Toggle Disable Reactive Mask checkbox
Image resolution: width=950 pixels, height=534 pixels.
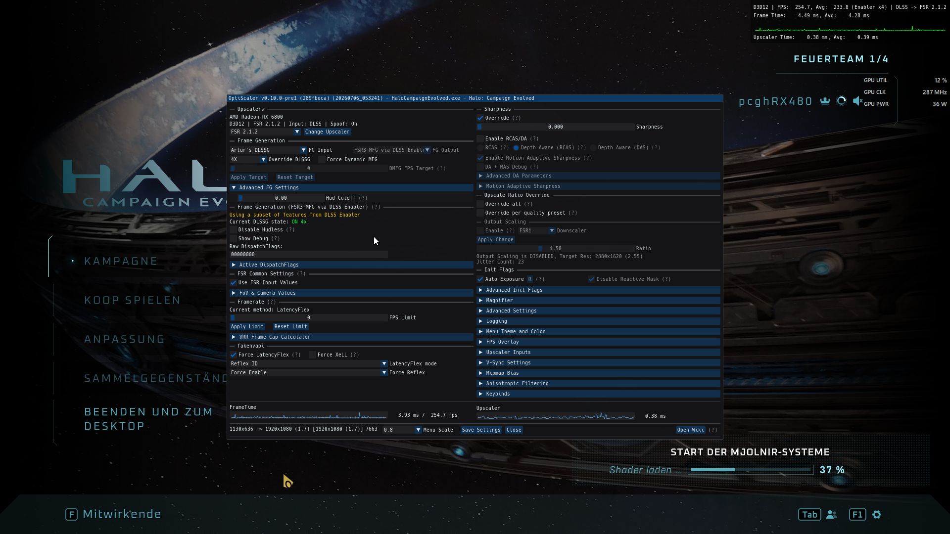[x=591, y=279]
